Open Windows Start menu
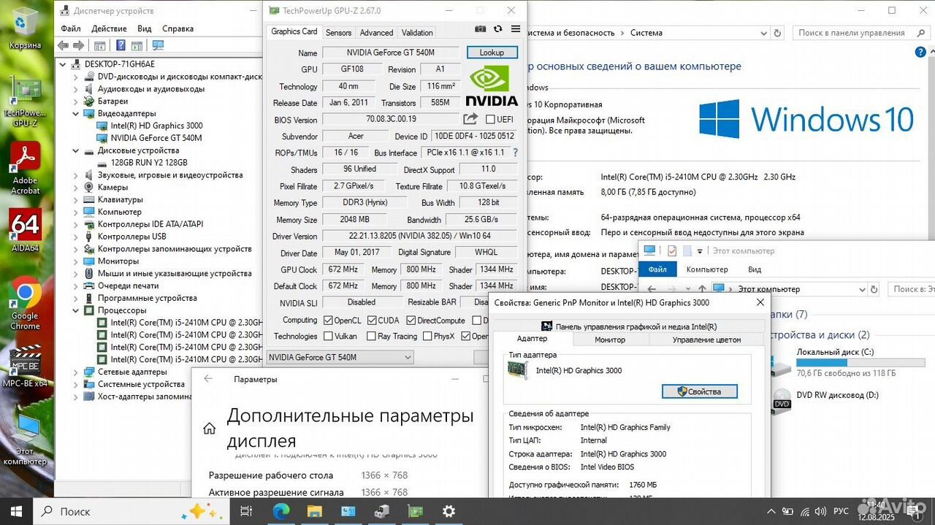Screen dimensions: 935x525 (x=16, y=511)
